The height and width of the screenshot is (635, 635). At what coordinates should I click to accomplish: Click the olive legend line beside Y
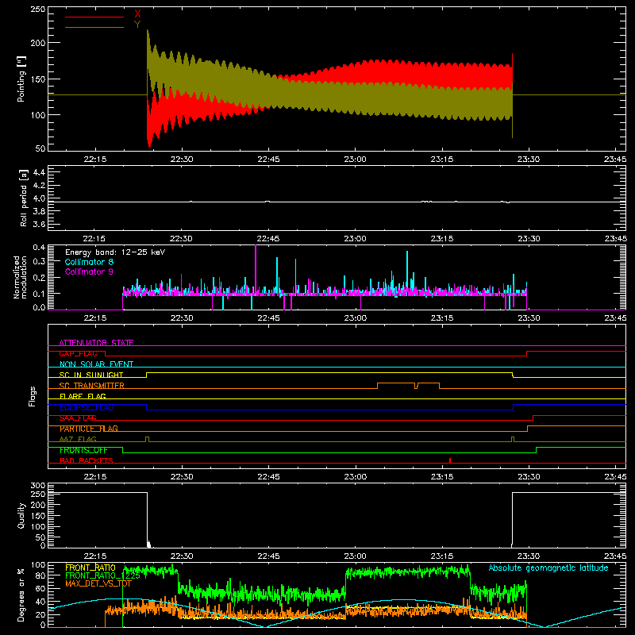point(94,28)
